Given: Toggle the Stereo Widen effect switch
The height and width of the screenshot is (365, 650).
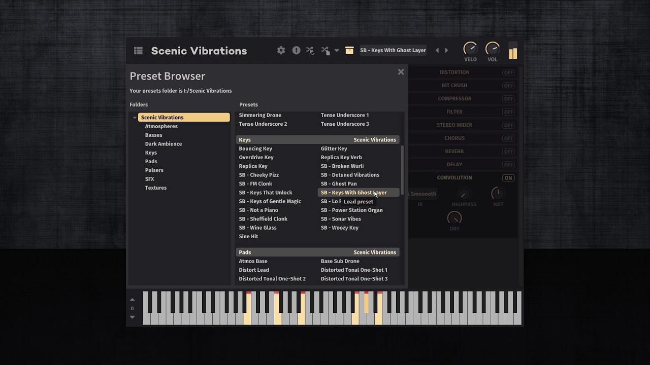Looking at the screenshot, I should coord(508,125).
